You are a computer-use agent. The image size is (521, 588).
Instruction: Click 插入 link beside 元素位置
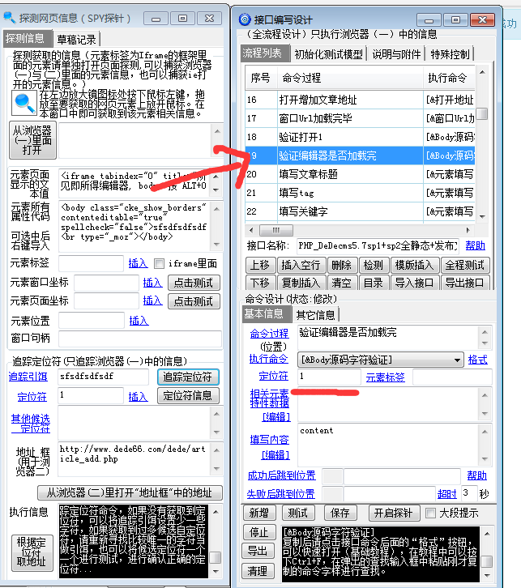(139, 321)
